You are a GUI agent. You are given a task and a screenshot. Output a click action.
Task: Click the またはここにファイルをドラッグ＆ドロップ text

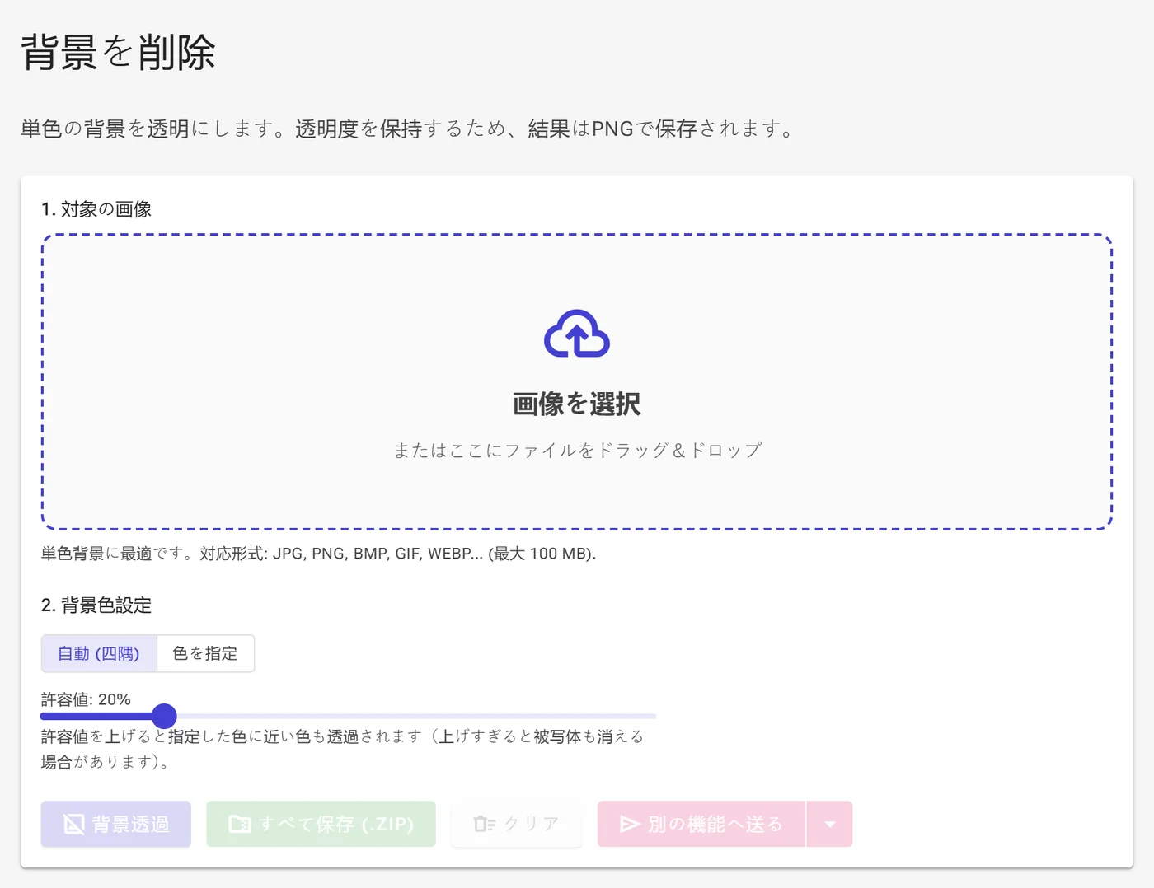[x=577, y=450]
